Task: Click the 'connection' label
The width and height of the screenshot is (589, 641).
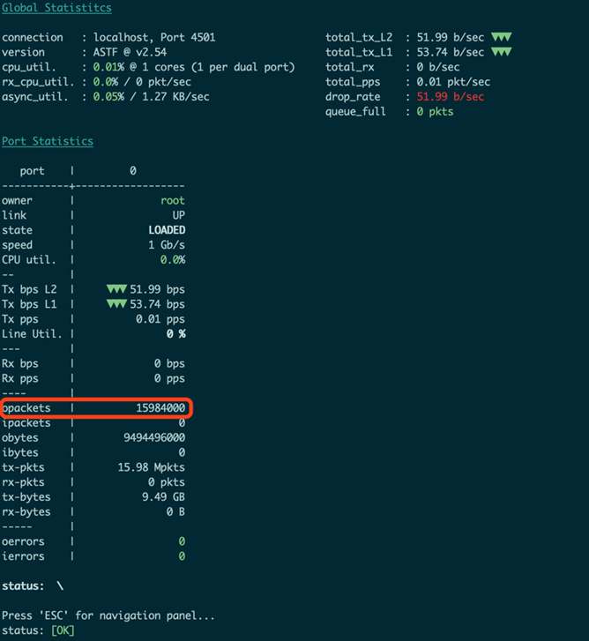Action: click(33, 38)
